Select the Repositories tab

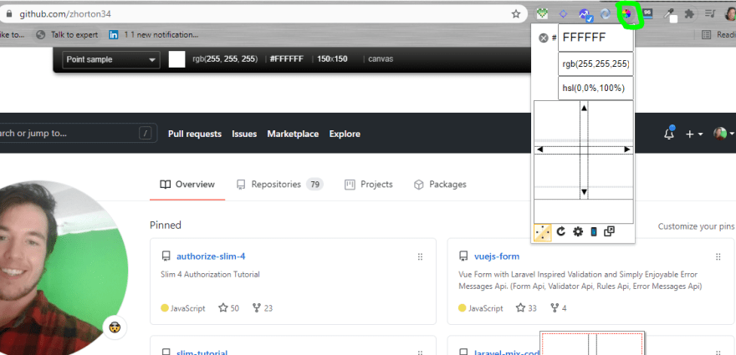point(279,185)
